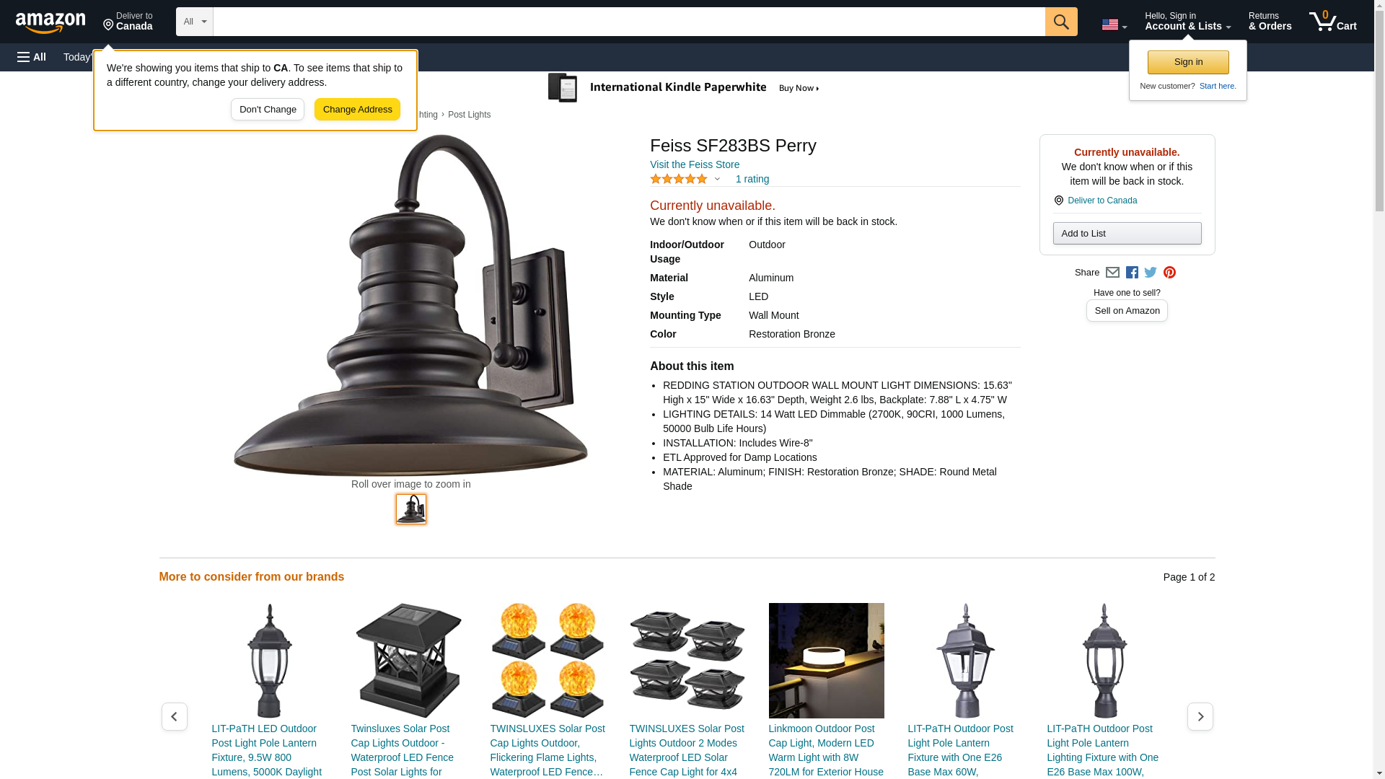Click the Change Address button
The image size is (1385, 779).
coord(357,110)
